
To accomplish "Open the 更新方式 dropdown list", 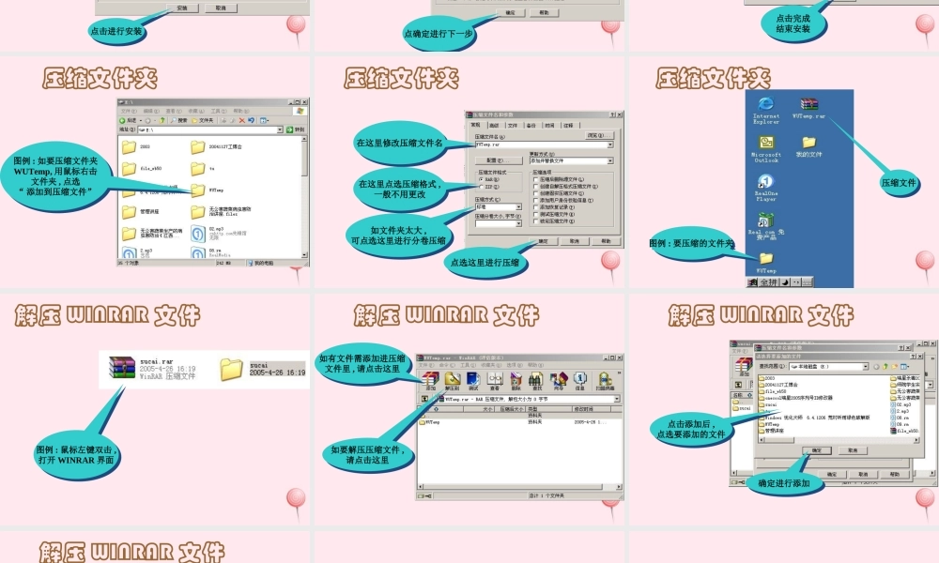I will (610, 161).
